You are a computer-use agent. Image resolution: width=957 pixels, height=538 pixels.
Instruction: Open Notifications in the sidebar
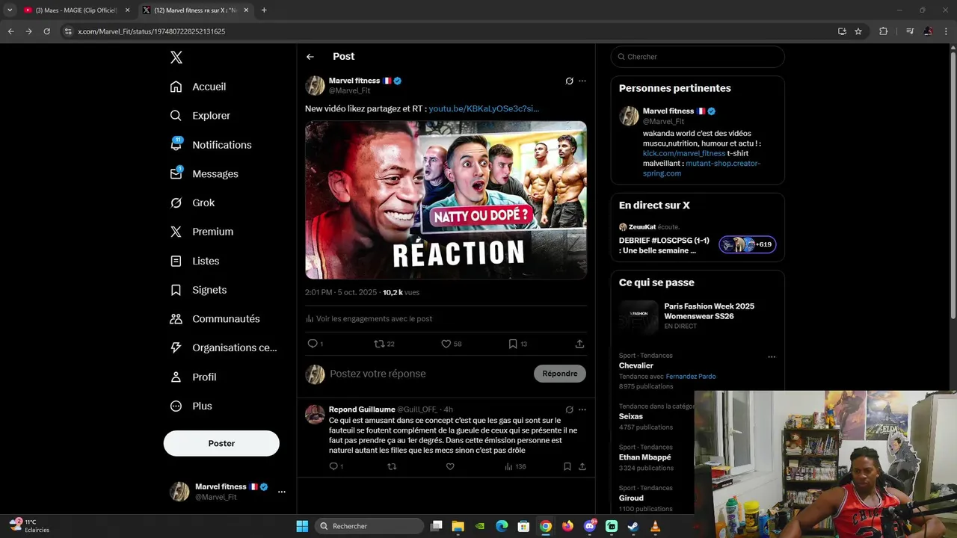pos(211,145)
